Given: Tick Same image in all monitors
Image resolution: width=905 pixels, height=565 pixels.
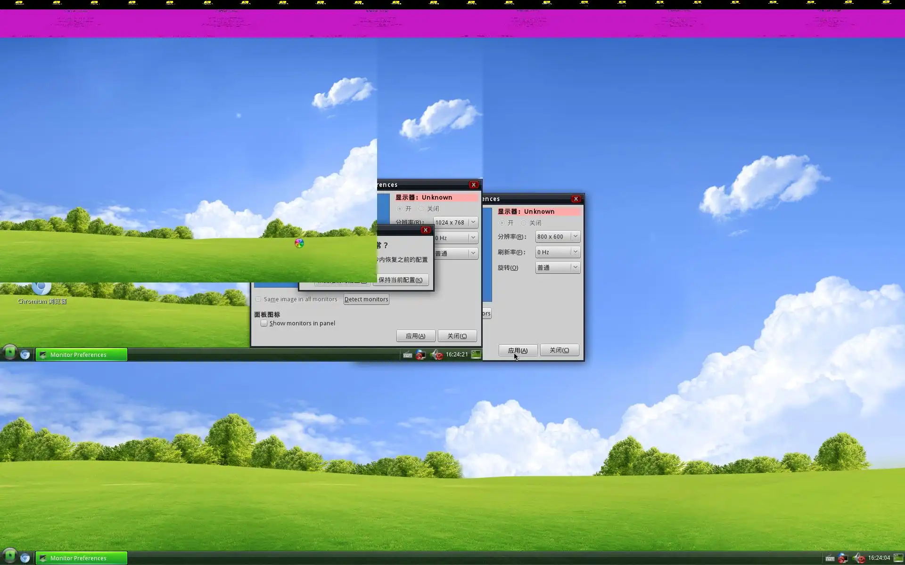Looking at the screenshot, I should click(x=258, y=299).
